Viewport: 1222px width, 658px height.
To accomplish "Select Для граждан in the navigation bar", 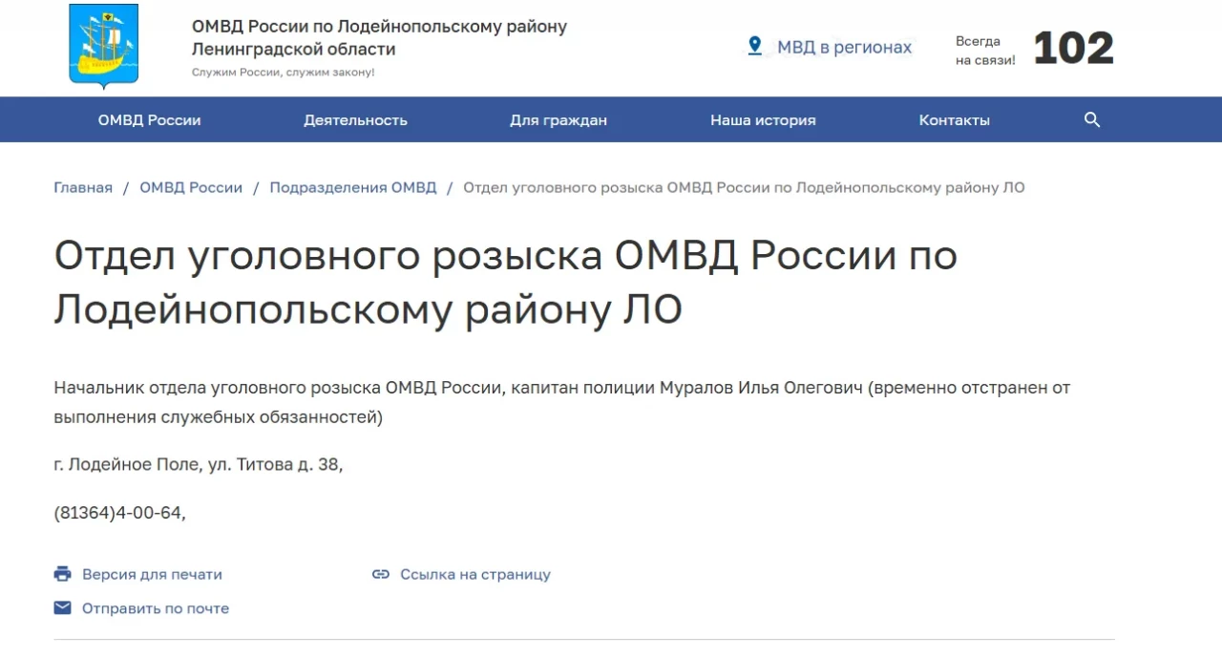I will click(558, 120).
